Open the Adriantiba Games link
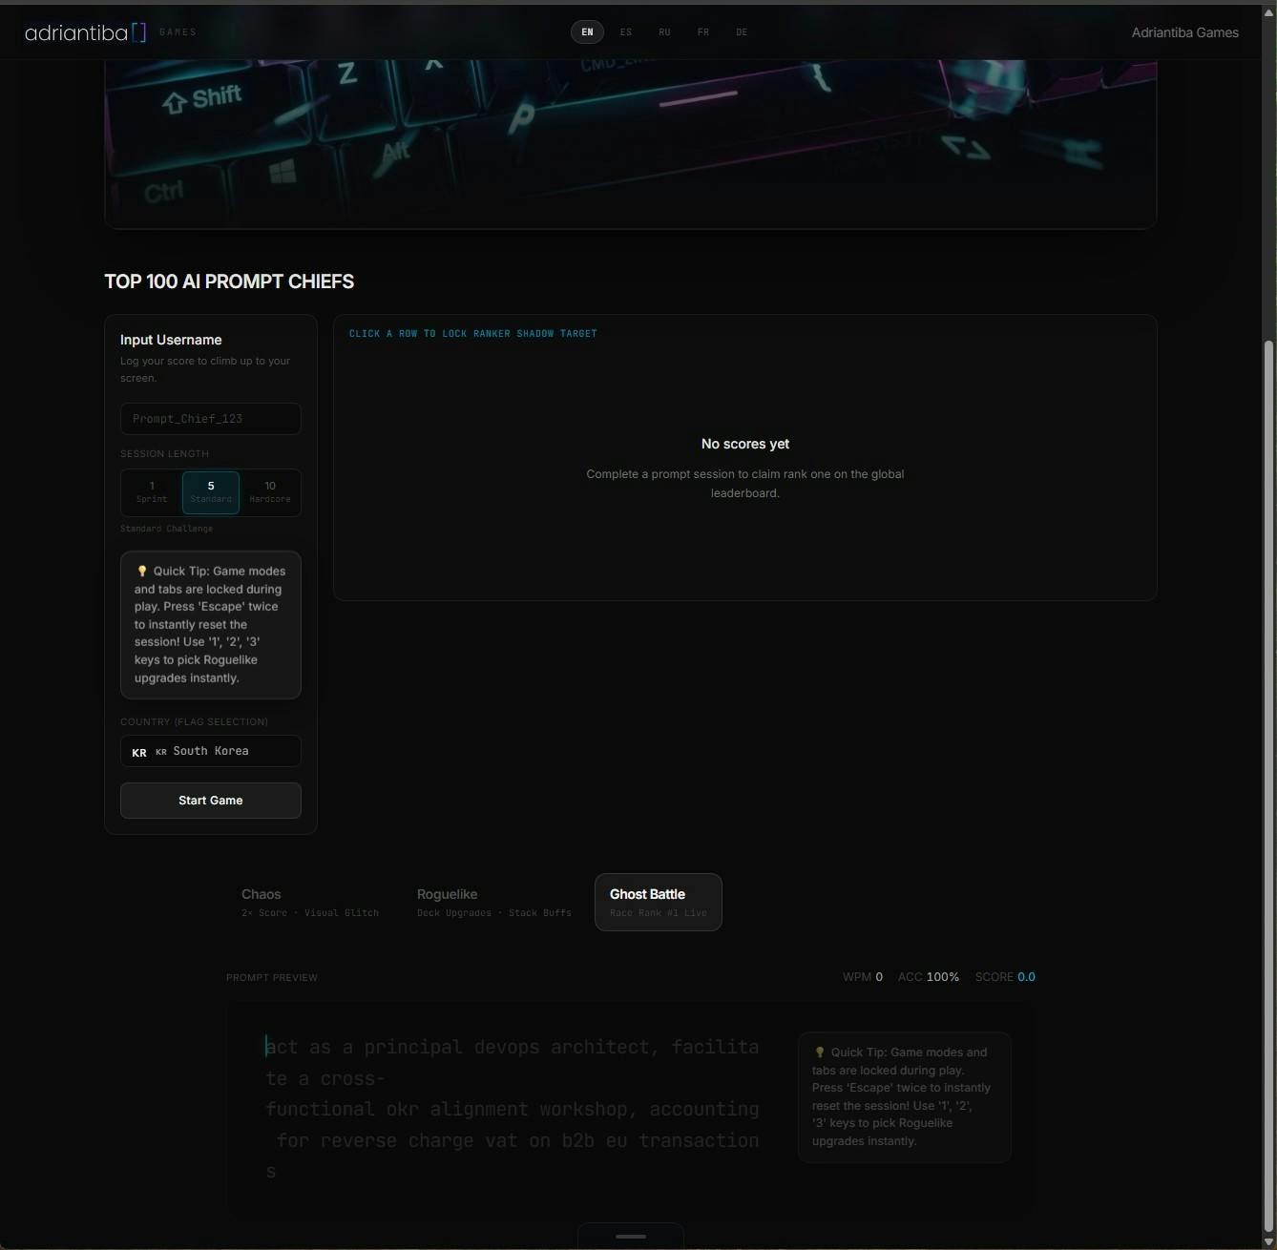Viewport: 1277px width, 1250px height. coord(1185,32)
